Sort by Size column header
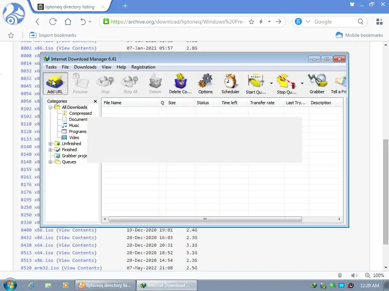The width and height of the screenshot is (389, 291). (x=180, y=103)
